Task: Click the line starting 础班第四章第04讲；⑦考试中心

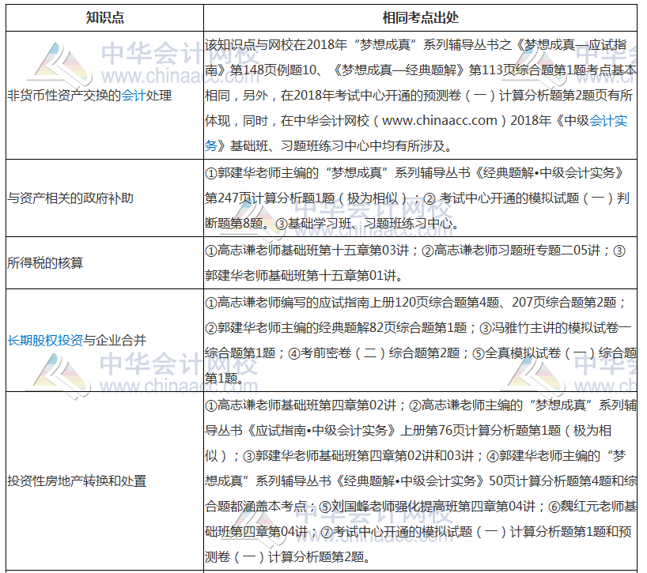Action: tap(418, 532)
